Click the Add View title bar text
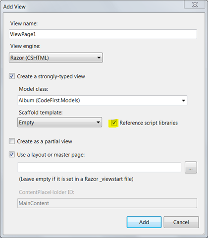Viewport: 208px width, 238px height. tap(14, 6)
